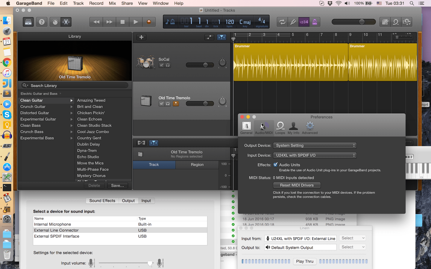
Task: Open the Track menu in menu bar
Action: point(78,3)
